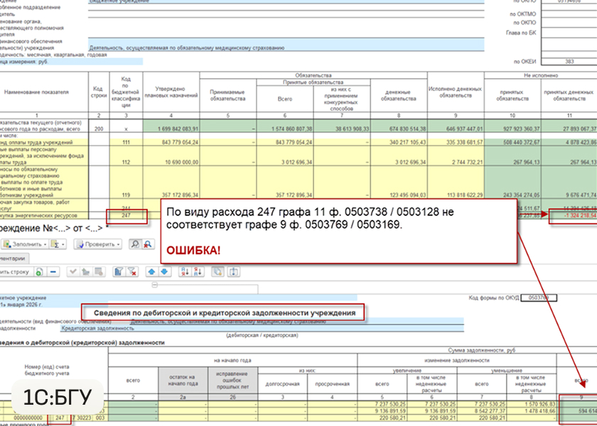Move row up with blue up arrow
Image resolution: width=597 pixels, height=426 pixels.
(151, 271)
